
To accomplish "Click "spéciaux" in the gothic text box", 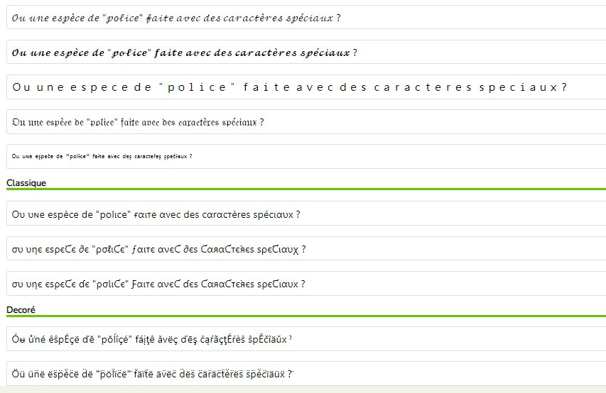I will pyautogui.click(x=239, y=122).
